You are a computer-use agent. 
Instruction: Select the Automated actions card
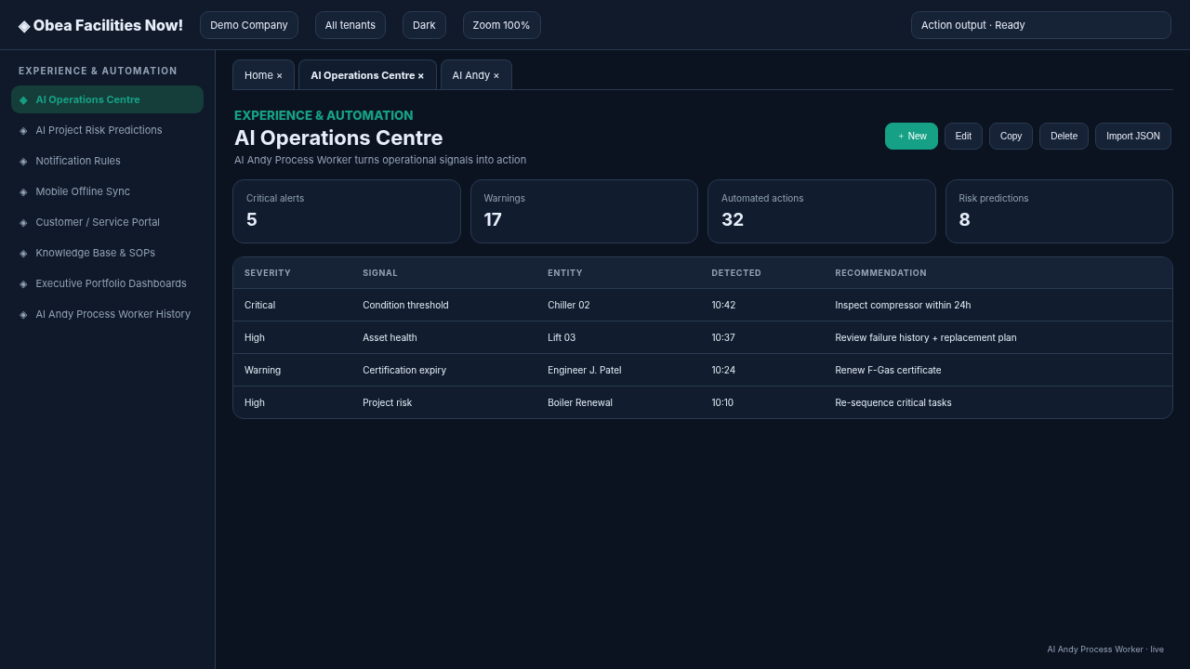[822, 212]
